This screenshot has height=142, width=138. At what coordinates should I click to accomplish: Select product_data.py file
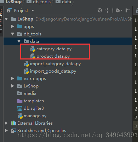(53, 56)
